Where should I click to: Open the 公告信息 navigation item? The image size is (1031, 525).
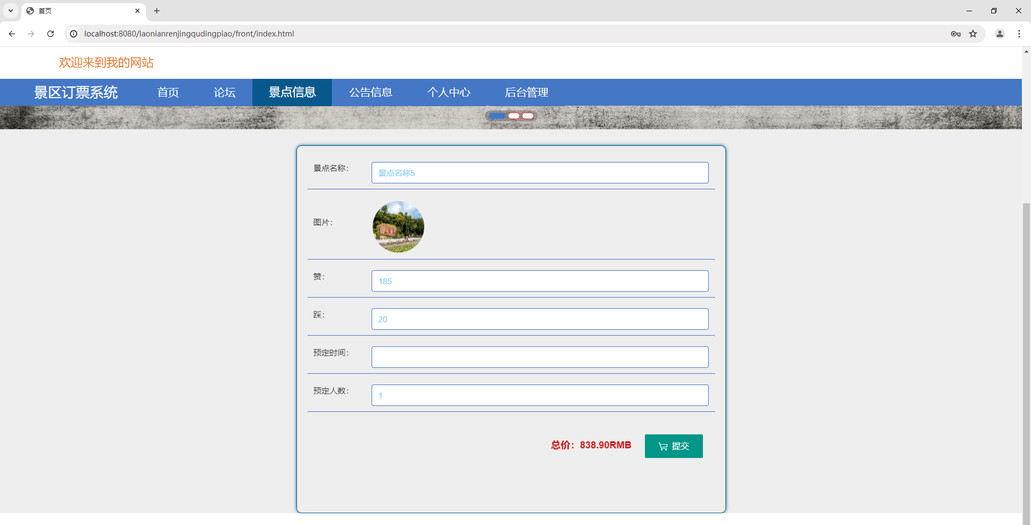tap(371, 92)
